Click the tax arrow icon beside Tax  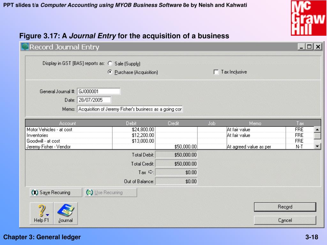[x=151, y=172]
